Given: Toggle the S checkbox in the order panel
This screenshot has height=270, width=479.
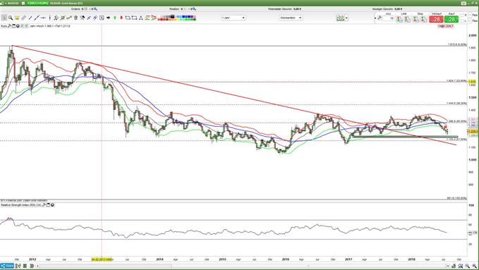Looking at the screenshot, I should tap(463, 16).
